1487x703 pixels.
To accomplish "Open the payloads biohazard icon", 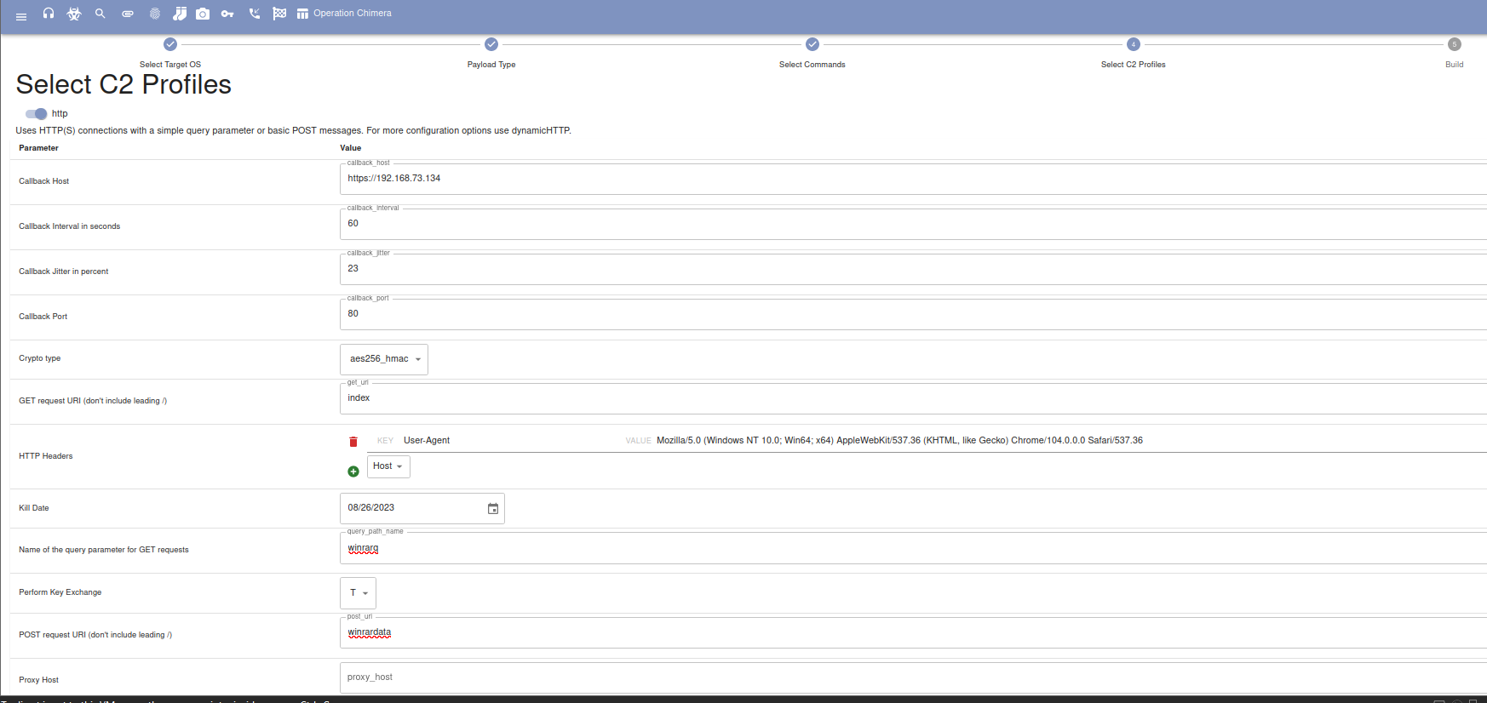I will pyautogui.click(x=74, y=14).
